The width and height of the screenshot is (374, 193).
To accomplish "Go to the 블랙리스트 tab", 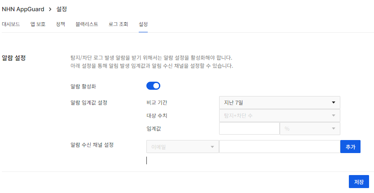I will (x=87, y=24).
